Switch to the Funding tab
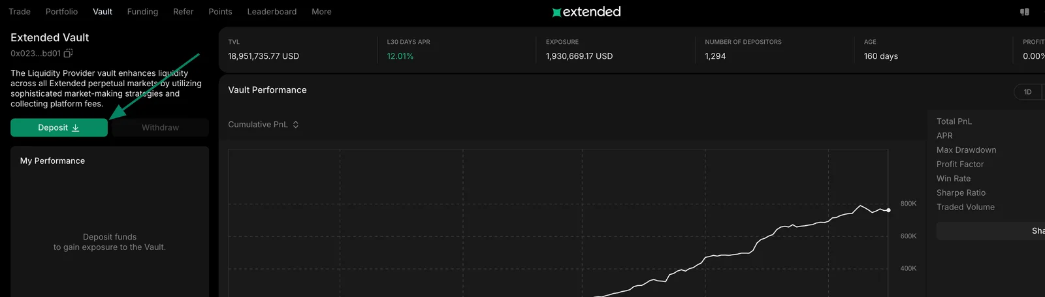Image resolution: width=1045 pixels, height=297 pixels. (142, 12)
